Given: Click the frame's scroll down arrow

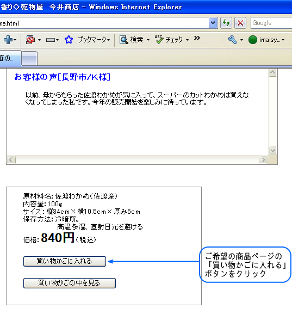Looking at the screenshot, I should pos(272,150).
